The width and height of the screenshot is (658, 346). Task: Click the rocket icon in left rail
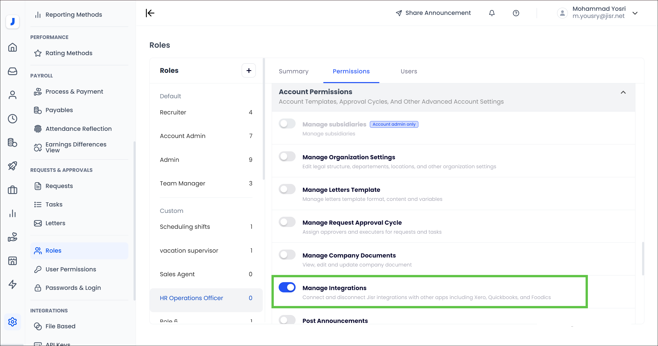[12, 166]
